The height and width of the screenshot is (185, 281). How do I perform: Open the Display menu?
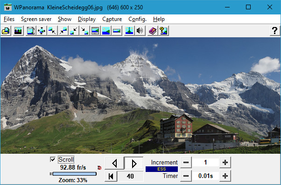(87, 19)
